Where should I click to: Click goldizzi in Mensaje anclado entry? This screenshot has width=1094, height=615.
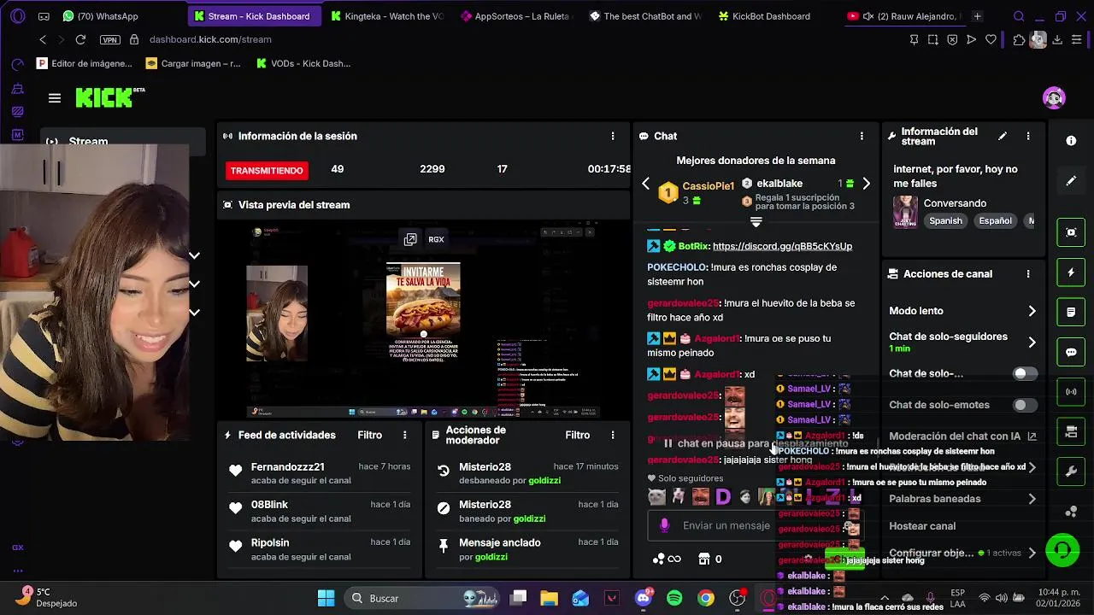click(x=491, y=557)
